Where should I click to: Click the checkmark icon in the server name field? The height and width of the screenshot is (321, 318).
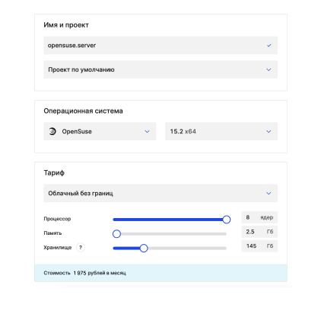point(269,46)
